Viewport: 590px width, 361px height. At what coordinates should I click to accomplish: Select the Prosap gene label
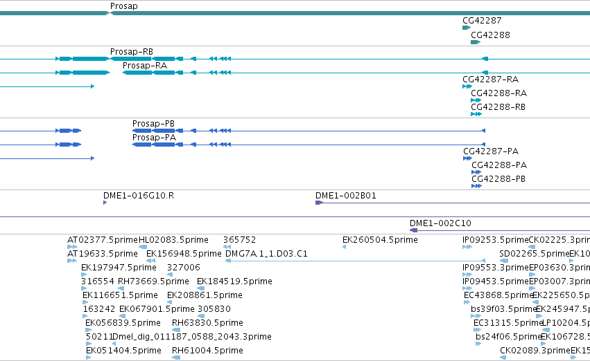(124, 6)
